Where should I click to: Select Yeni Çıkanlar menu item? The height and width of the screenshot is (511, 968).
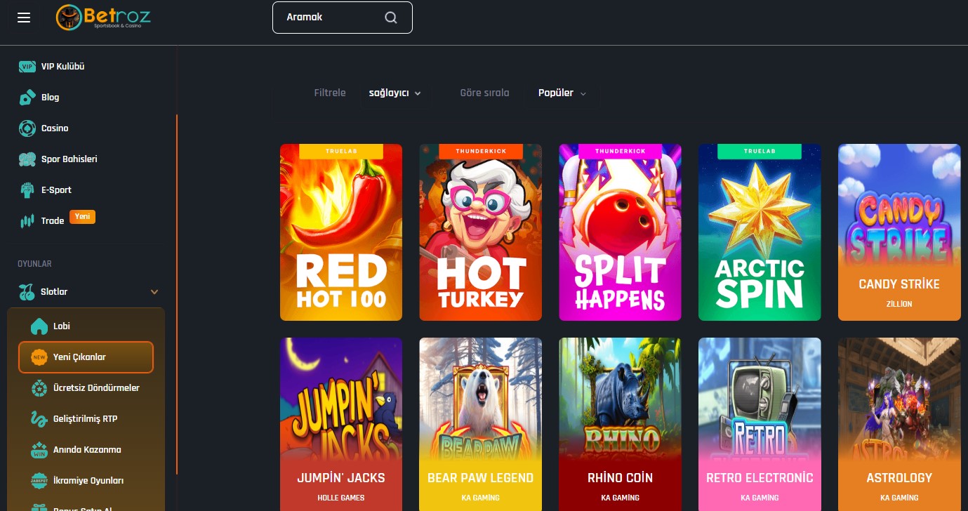[86, 357]
